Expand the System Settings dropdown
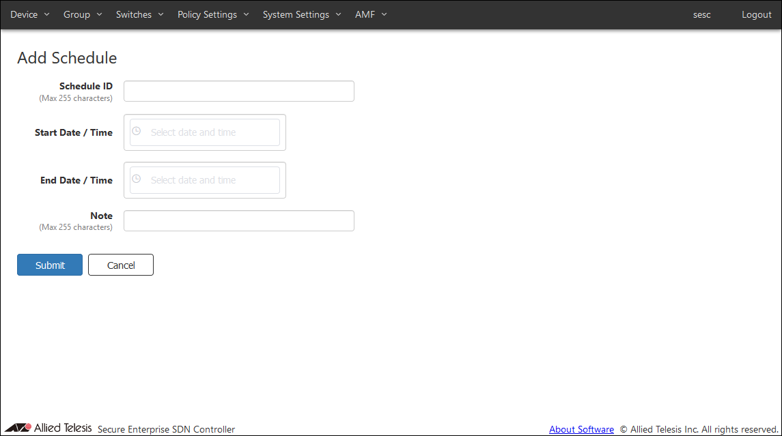This screenshot has height=436, width=782. [302, 14]
